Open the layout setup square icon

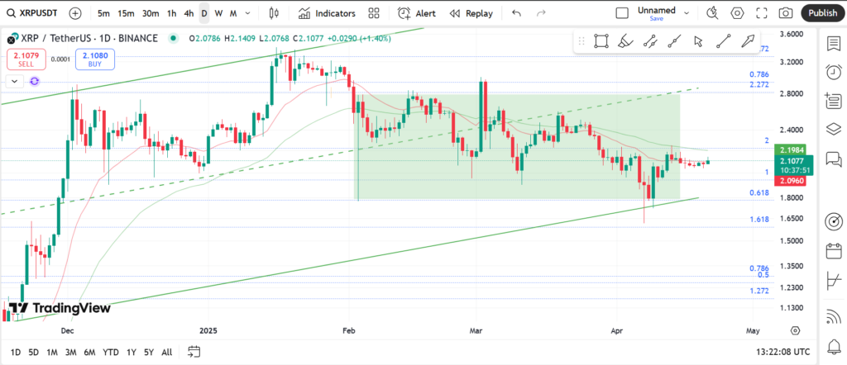pos(622,13)
